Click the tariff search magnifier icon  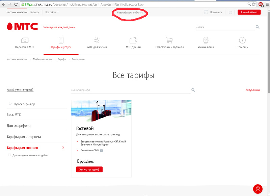193,90
